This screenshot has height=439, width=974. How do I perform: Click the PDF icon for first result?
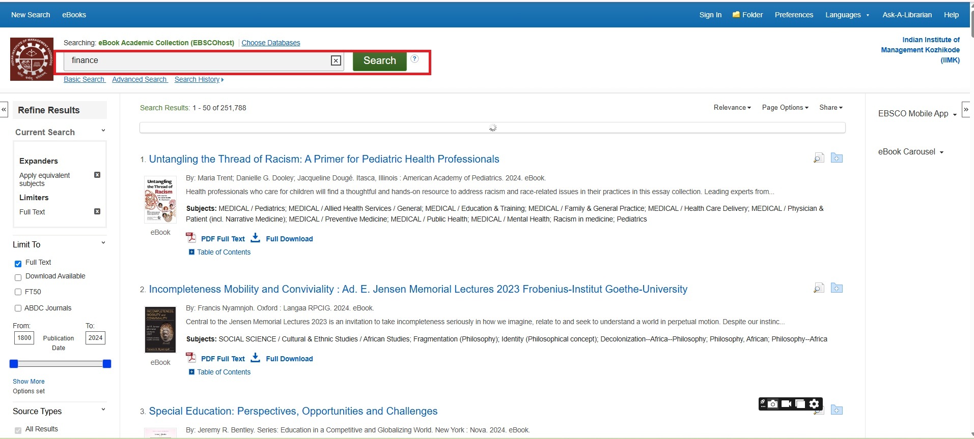tap(191, 238)
